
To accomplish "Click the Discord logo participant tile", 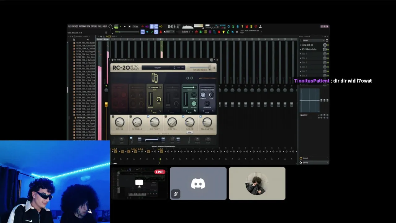I will pyautogui.click(x=198, y=183).
